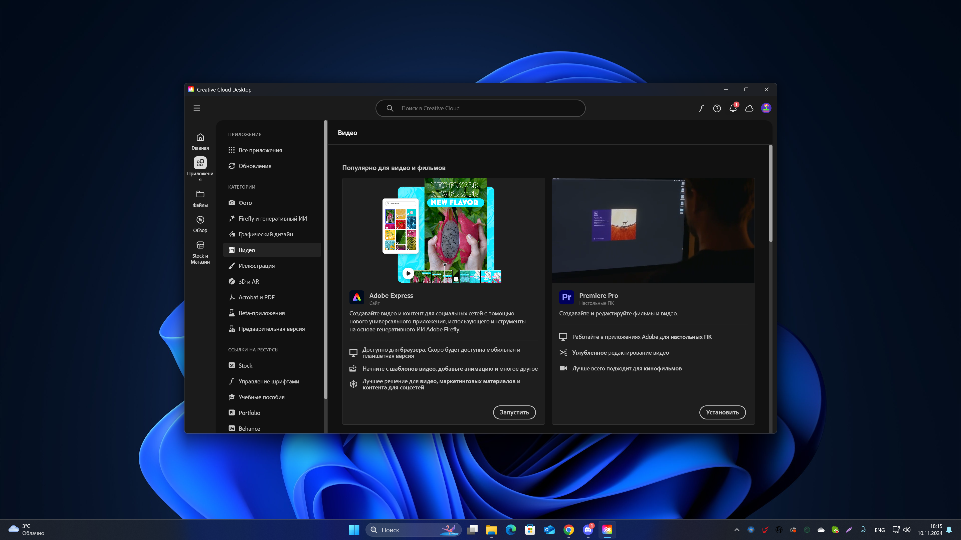Open the volume icon in system tray
The width and height of the screenshot is (961, 540).
907,529
